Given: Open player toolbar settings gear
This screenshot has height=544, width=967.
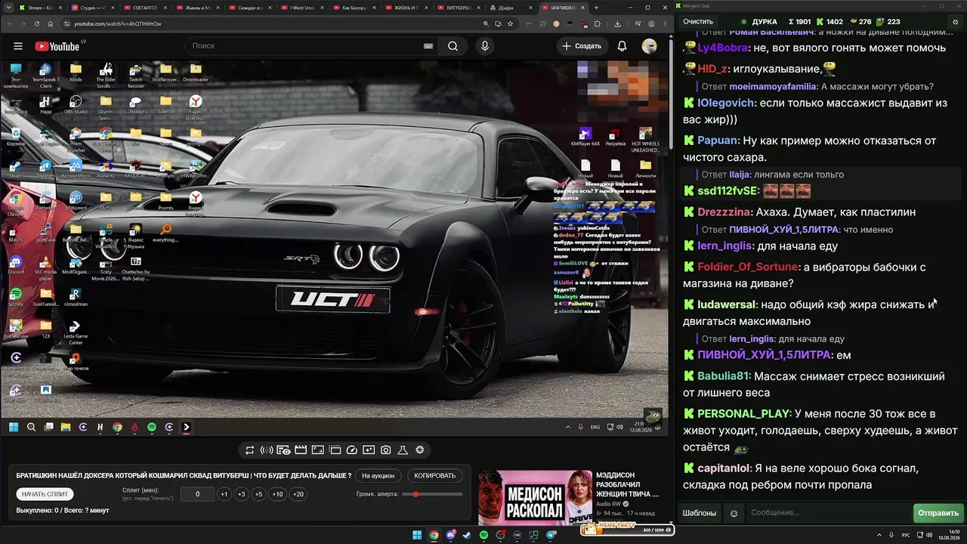Looking at the screenshot, I should pos(420,450).
